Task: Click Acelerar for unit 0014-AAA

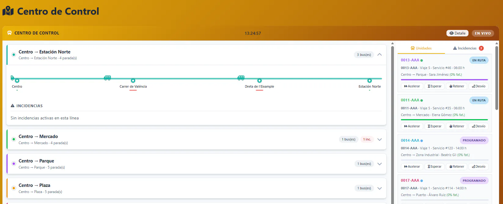Action: tap(412, 166)
